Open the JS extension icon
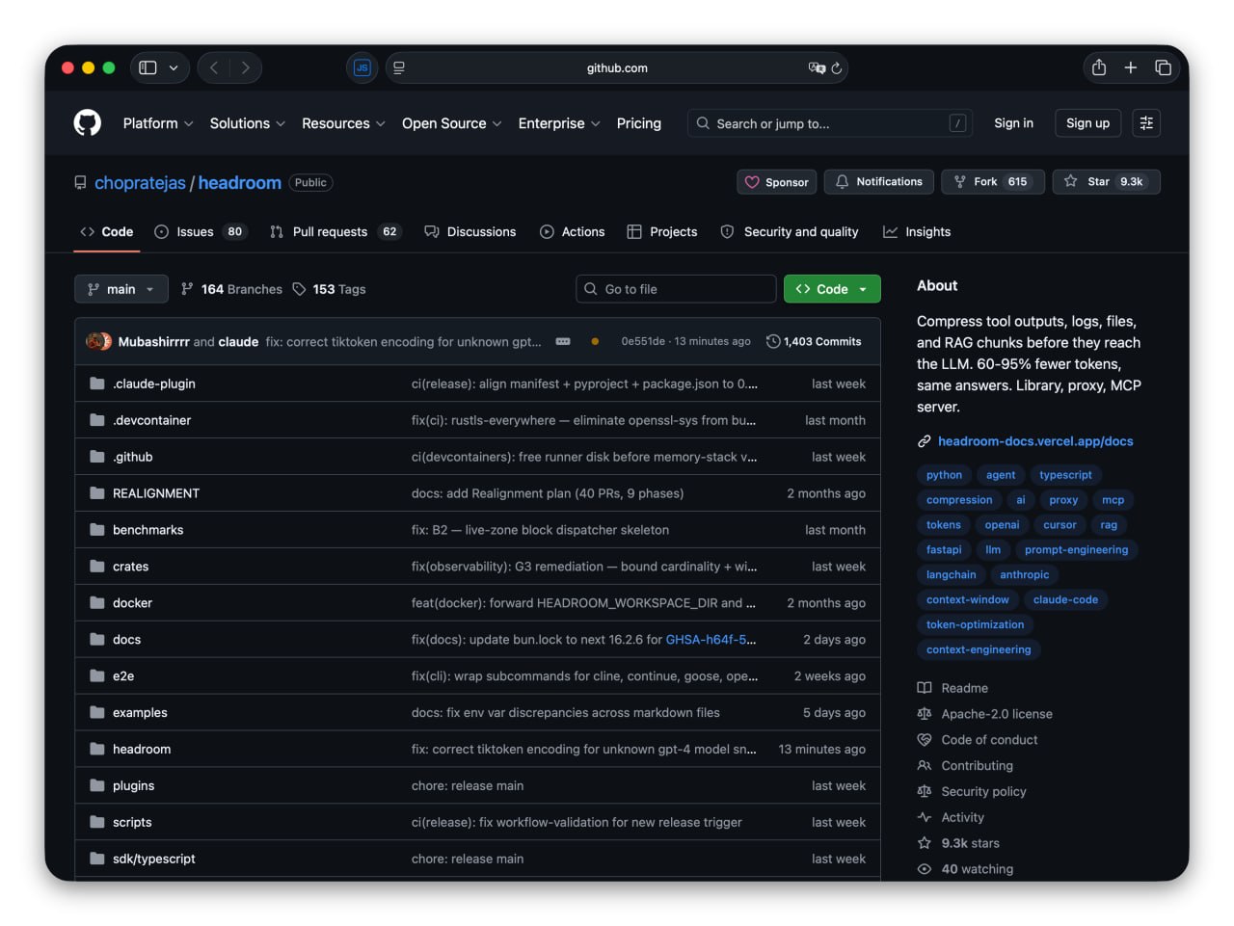The width and height of the screenshot is (1234, 926). [x=362, y=67]
